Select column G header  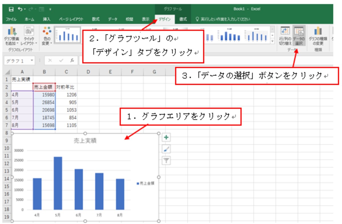[154, 72]
